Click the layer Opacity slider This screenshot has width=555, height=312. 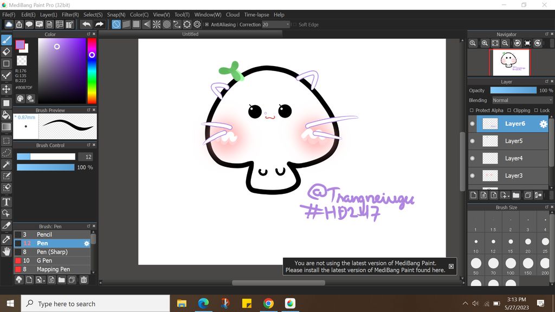pyautogui.click(x=513, y=90)
